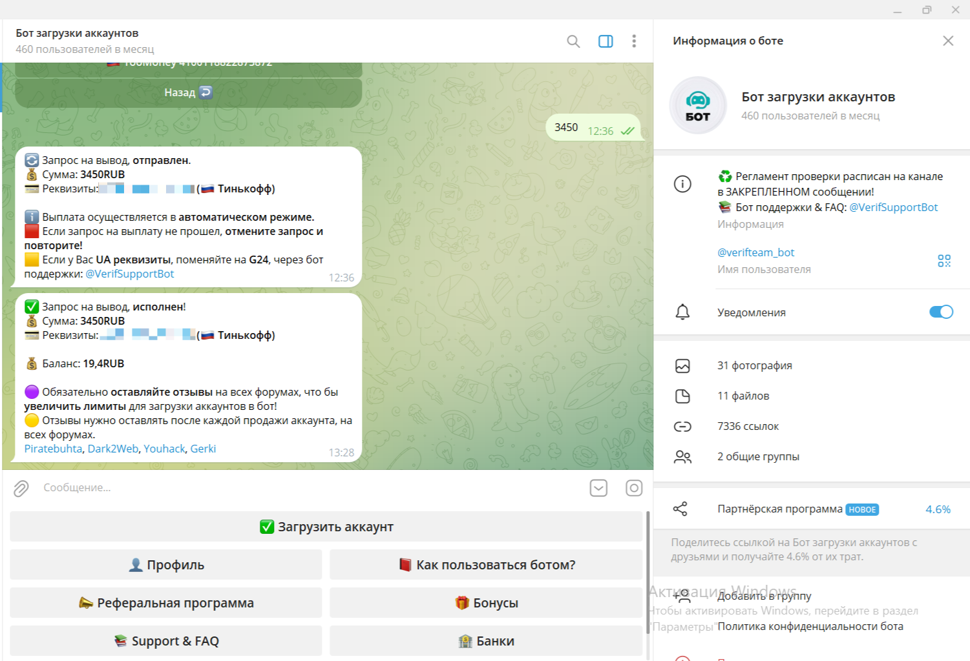
Task: Click the paperclip attach file icon
Action: click(x=21, y=489)
